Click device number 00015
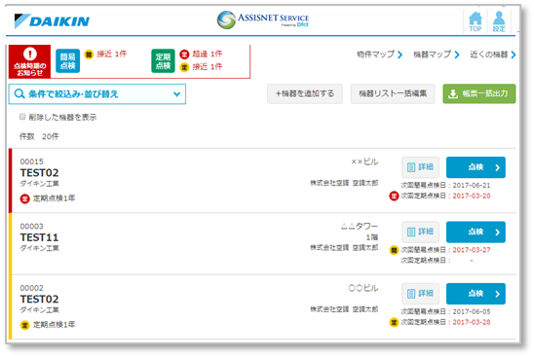 pyautogui.click(x=32, y=161)
